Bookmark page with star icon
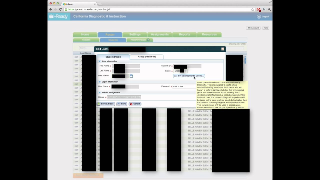This screenshot has height=180, width=320. [253, 9]
